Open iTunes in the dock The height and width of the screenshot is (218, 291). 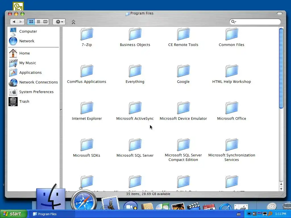[x=163, y=206]
